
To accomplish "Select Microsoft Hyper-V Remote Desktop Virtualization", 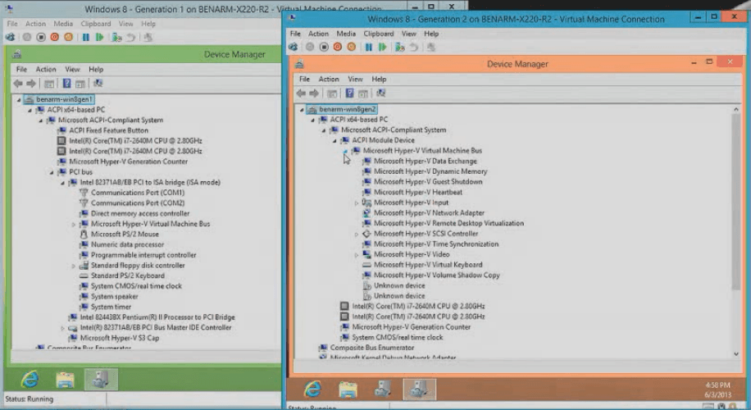I will tap(448, 223).
